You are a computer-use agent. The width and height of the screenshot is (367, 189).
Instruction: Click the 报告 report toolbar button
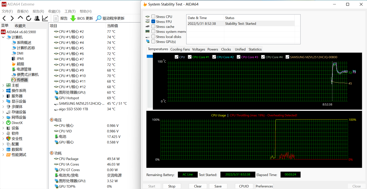tap(61, 18)
